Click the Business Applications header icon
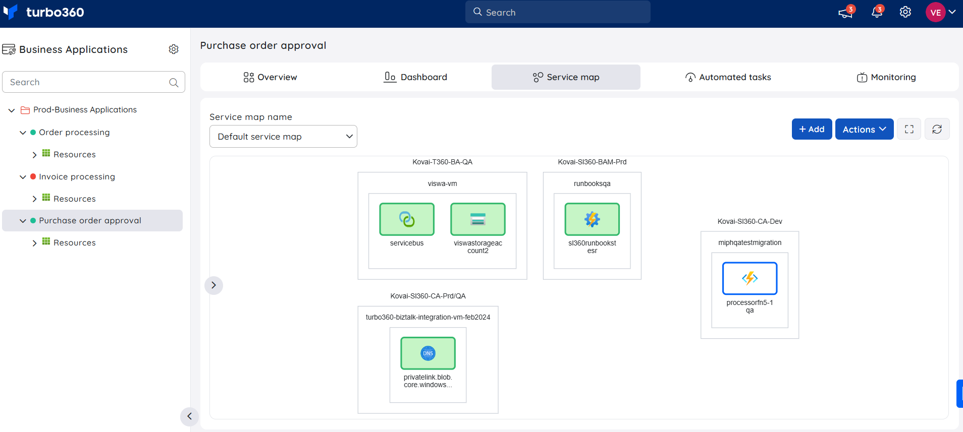The width and height of the screenshot is (963, 432). pos(9,49)
